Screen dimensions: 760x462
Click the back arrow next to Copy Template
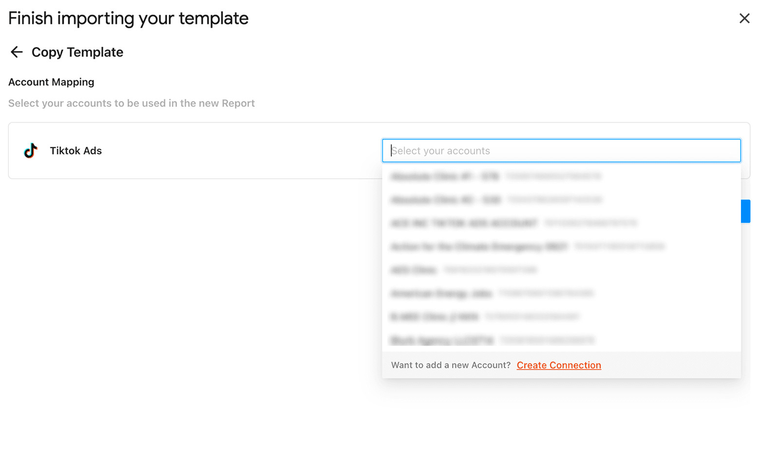(16, 52)
